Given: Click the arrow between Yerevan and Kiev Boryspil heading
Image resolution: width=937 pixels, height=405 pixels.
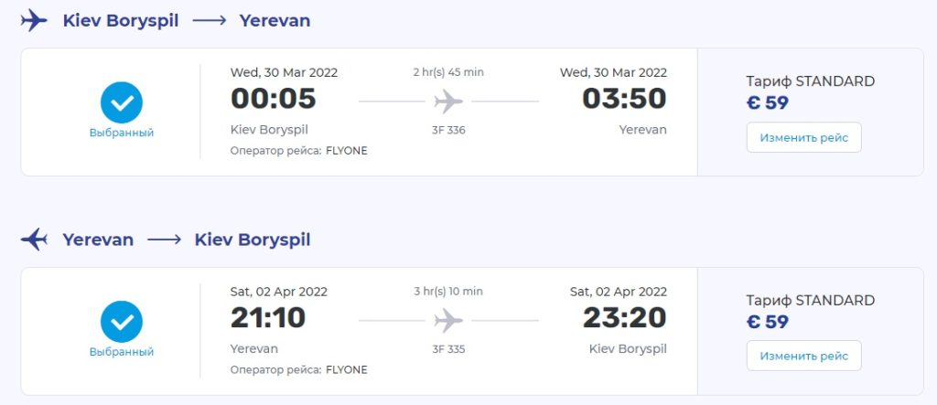Looking at the screenshot, I should pos(165,240).
